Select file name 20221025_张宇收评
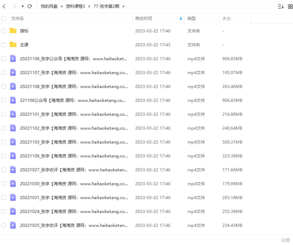Viewport: 293px width, 245px height. pos(74,226)
